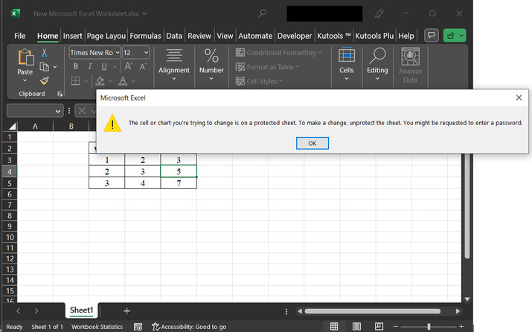Click the Fill Color bucket icon
The image size is (532, 332).
tap(100, 81)
